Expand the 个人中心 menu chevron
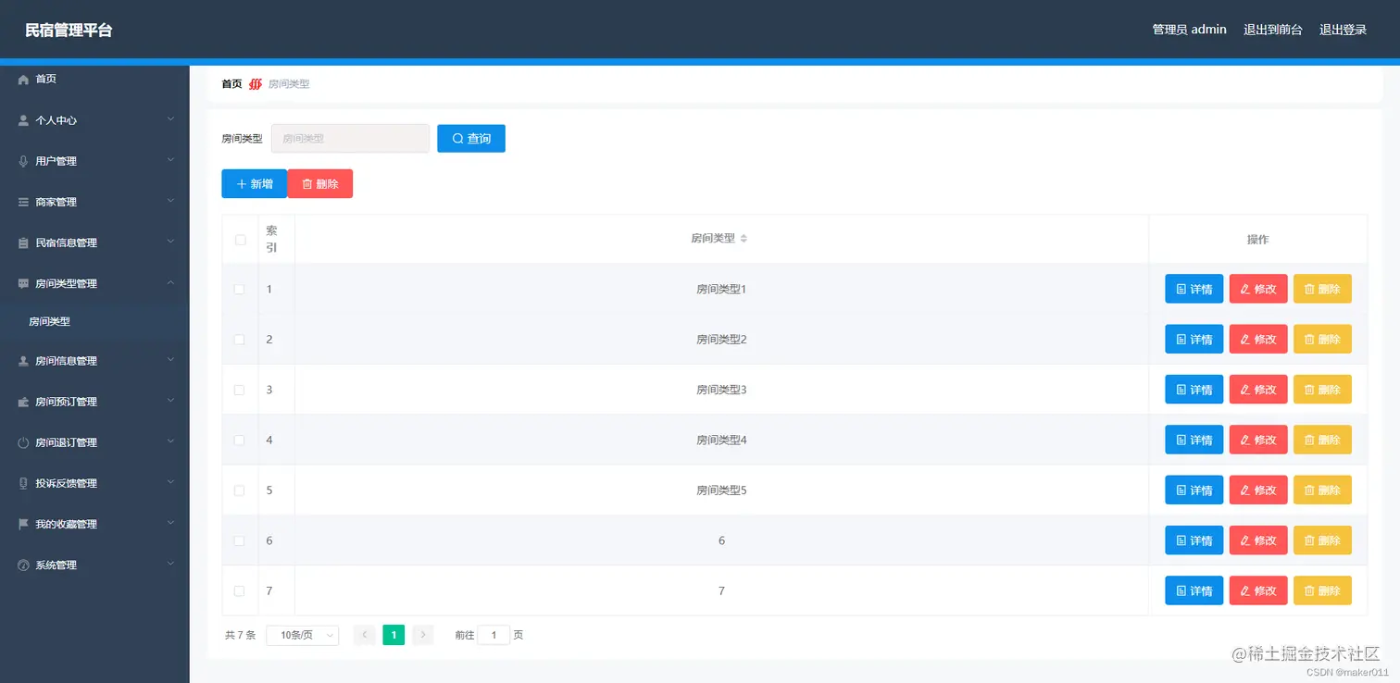 (170, 119)
